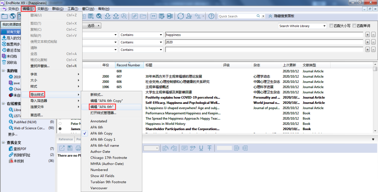The height and width of the screenshot is (192, 378).
Task: Click the save PDF disk icon
Action: pos(70,148)
